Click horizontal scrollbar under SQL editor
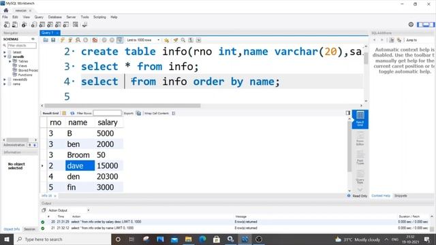 [x=123, y=105]
